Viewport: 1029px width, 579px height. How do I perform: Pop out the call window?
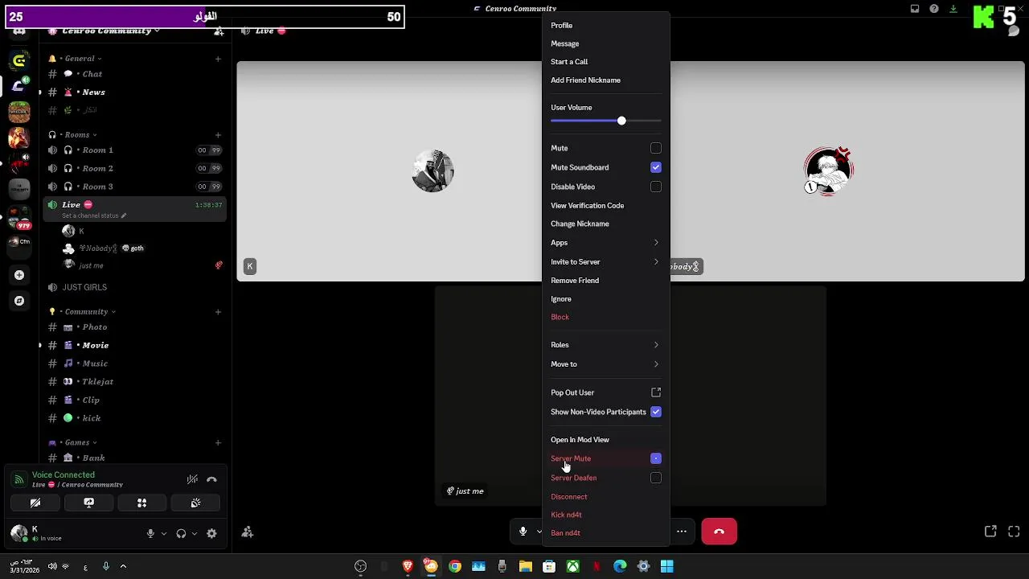(x=990, y=532)
